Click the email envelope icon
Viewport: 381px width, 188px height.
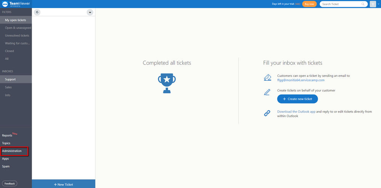[267, 78]
